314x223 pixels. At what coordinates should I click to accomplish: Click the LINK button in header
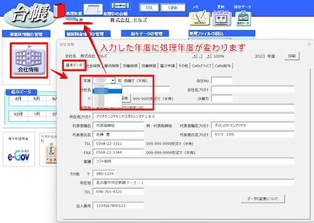click(173, 8)
